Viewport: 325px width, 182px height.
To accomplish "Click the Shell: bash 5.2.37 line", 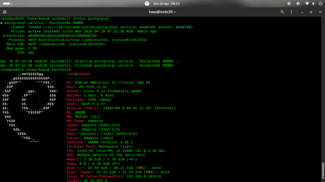I will [x=86, y=104].
